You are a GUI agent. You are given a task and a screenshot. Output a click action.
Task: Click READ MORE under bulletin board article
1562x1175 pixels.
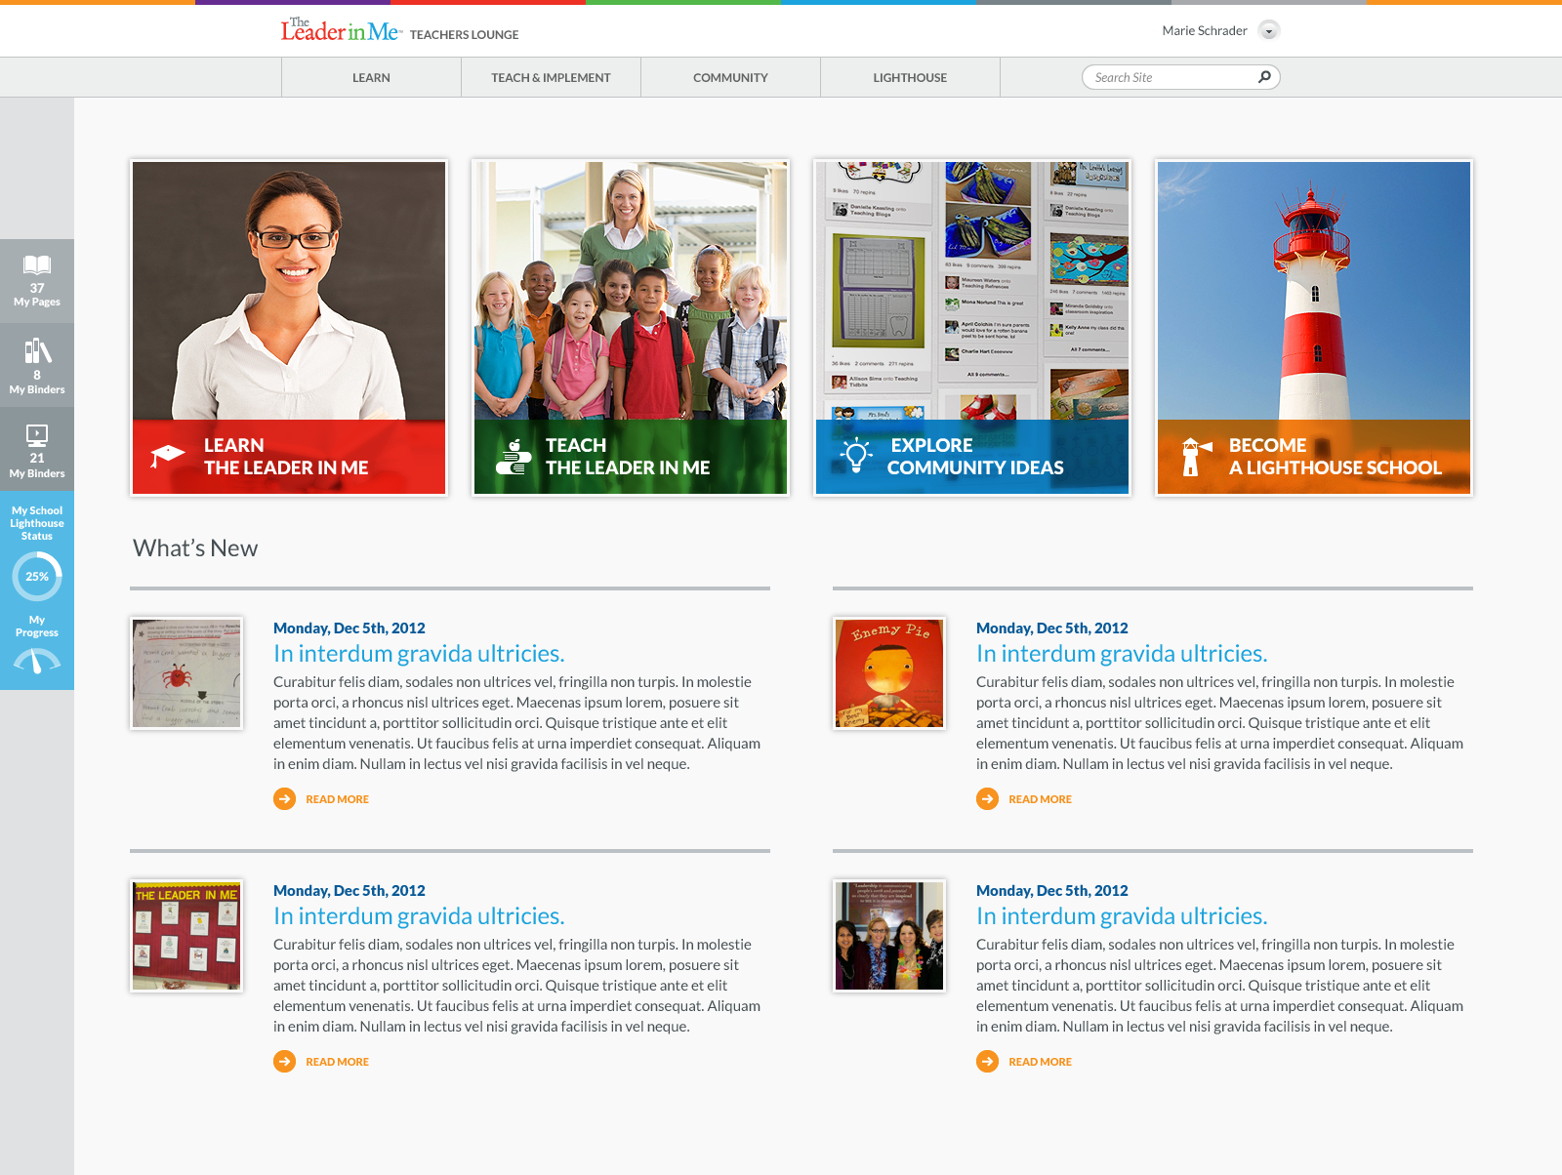click(337, 1062)
